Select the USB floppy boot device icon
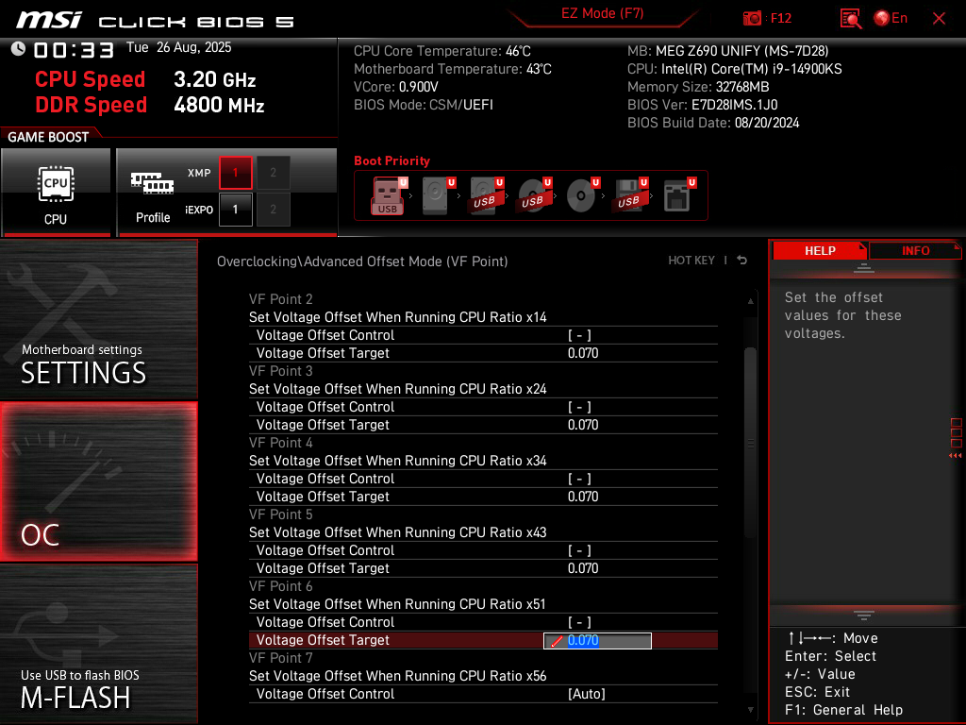 click(x=629, y=195)
